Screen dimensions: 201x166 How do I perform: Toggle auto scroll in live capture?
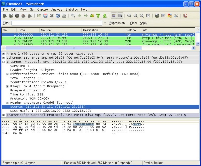click(120, 16)
